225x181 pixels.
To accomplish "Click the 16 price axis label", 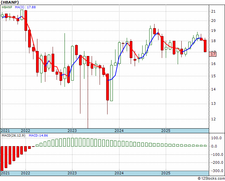I will click(x=213, y=64).
